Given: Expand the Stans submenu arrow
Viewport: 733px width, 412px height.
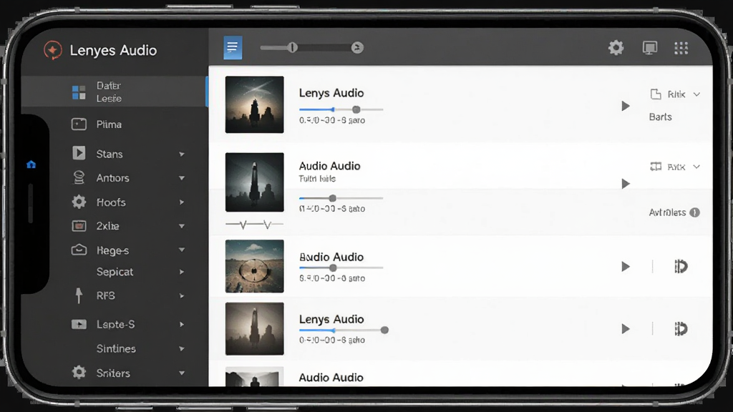Looking at the screenshot, I should click(182, 154).
